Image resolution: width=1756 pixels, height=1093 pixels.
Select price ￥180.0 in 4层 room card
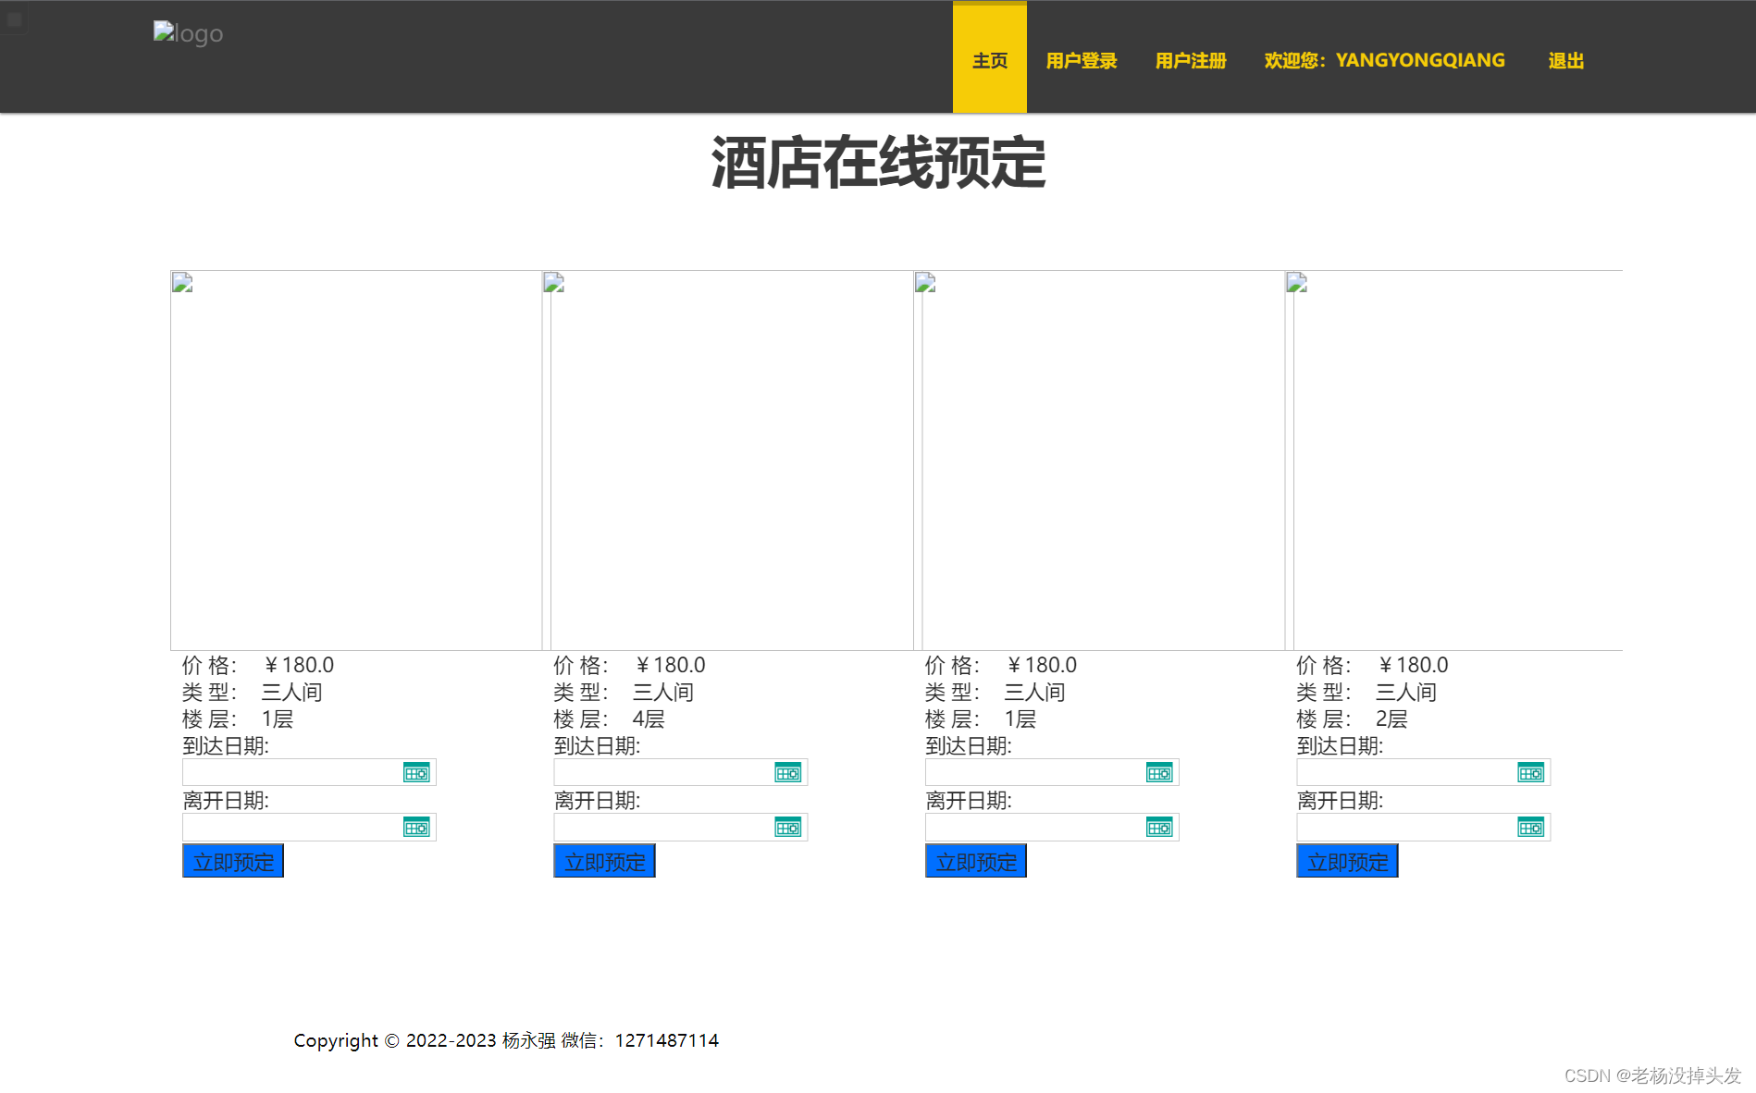click(671, 665)
